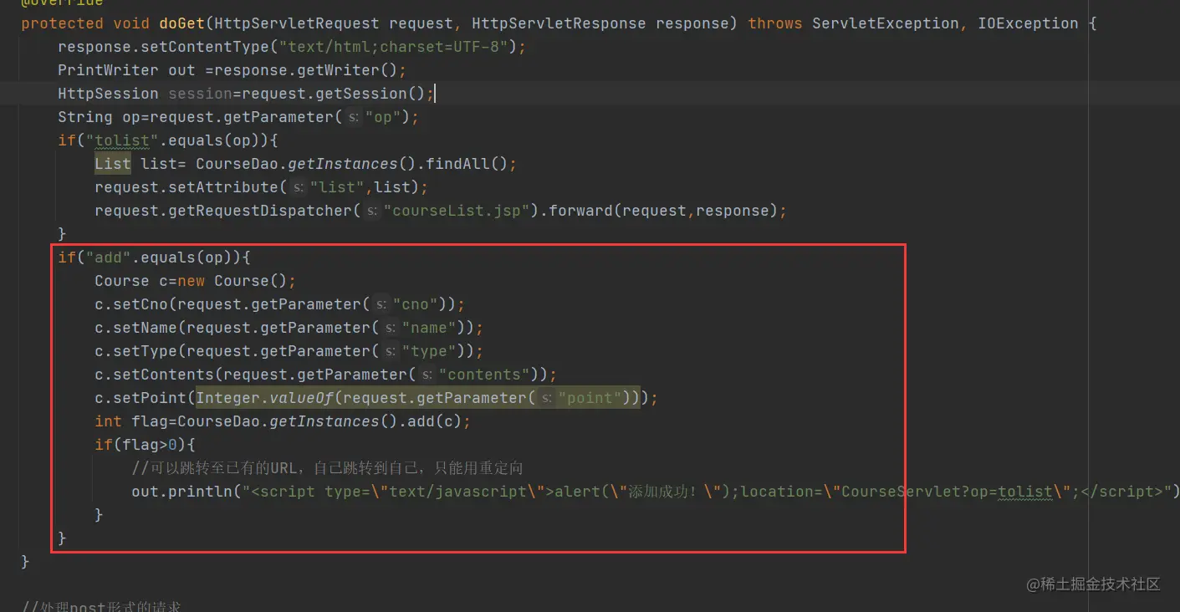Click the "cno" string literal
Image resolution: width=1180 pixels, height=612 pixels.
[416, 304]
